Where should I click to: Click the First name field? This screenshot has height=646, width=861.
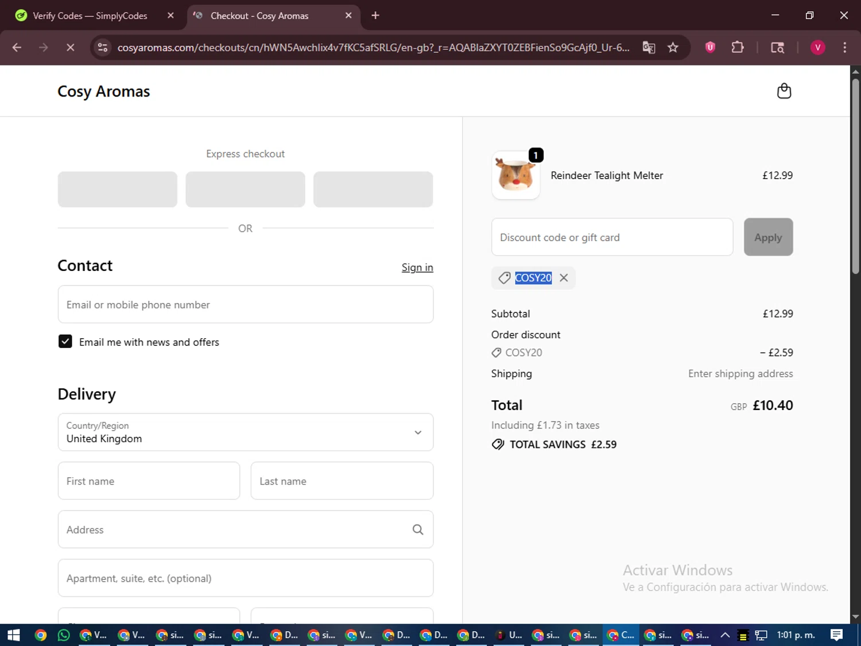(x=149, y=481)
